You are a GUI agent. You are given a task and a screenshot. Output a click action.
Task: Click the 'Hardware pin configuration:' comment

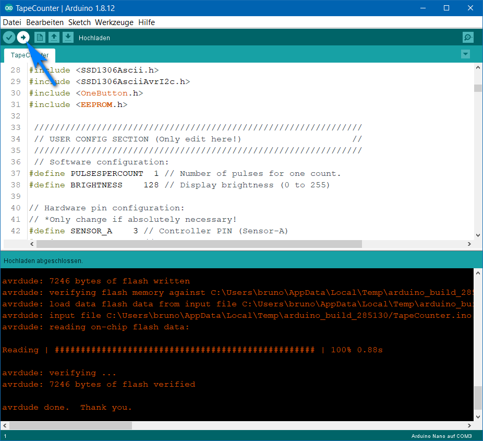pos(106,208)
